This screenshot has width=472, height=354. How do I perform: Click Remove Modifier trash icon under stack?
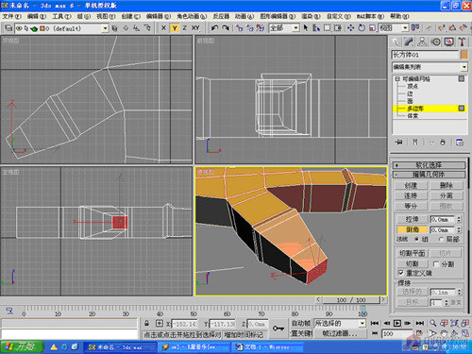(x=443, y=143)
